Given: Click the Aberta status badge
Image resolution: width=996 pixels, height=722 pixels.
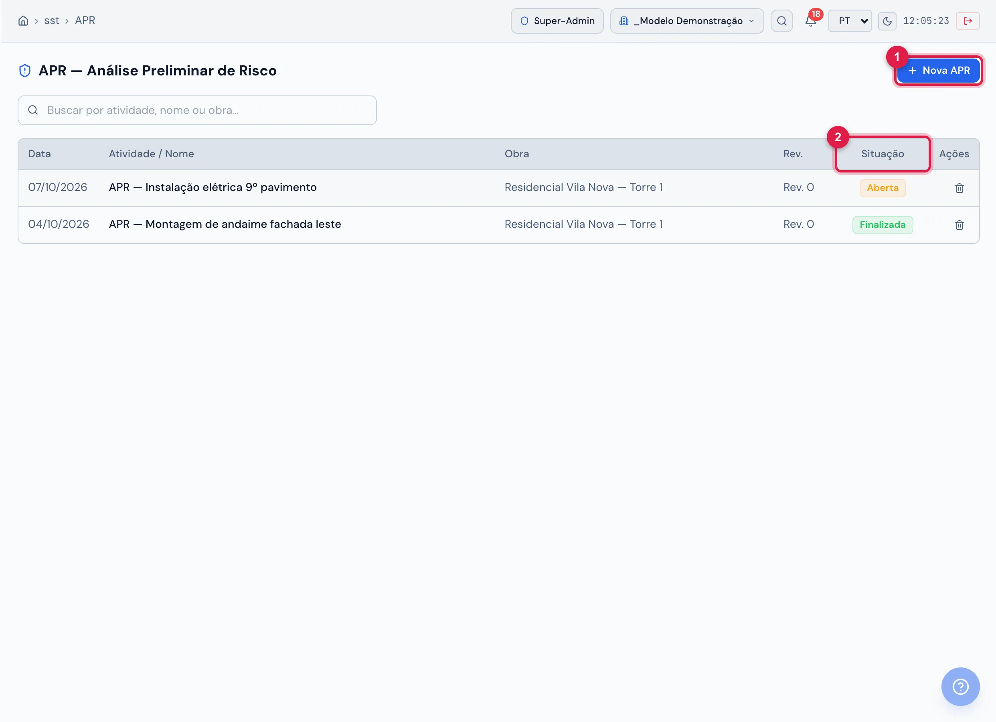Looking at the screenshot, I should click(x=883, y=188).
